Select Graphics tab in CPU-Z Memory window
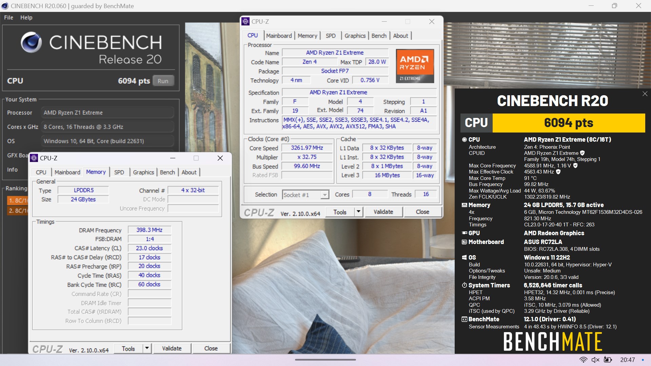 (x=143, y=172)
